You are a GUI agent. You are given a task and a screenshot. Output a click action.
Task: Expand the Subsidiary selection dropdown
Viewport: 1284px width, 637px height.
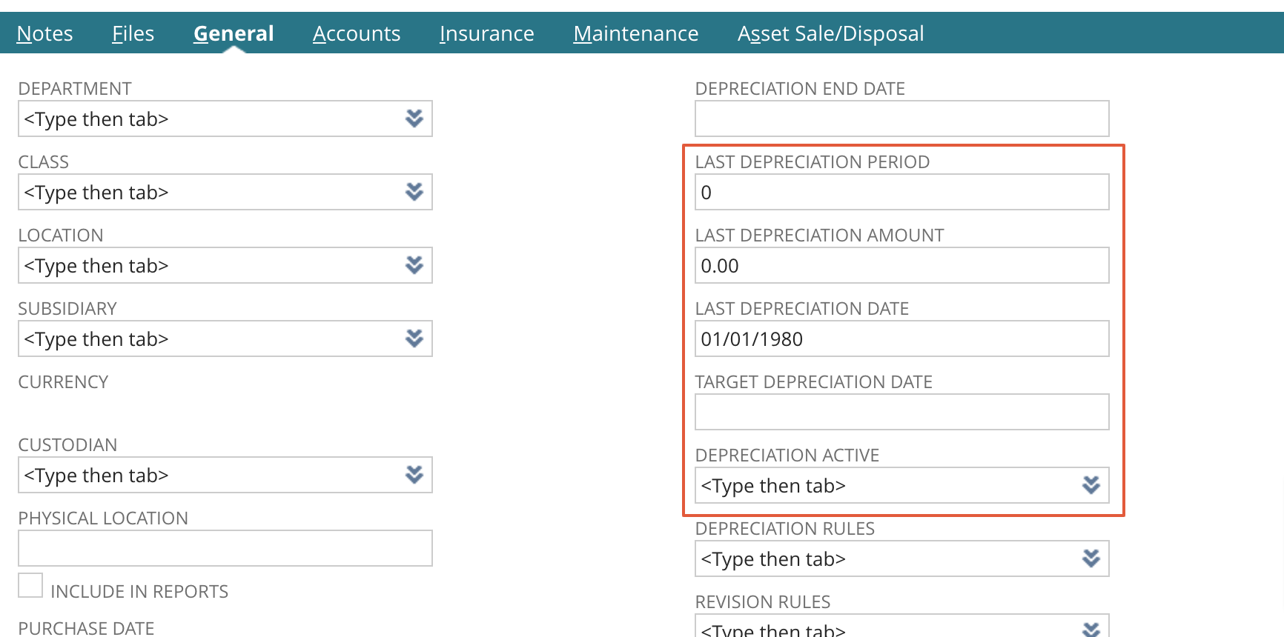tap(414, 338)
